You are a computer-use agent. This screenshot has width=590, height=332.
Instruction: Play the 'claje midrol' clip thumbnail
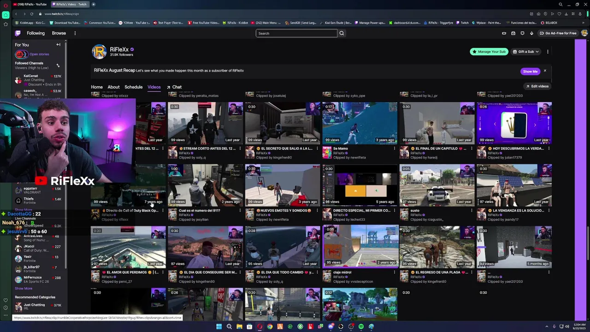click(x=360, y=247)
